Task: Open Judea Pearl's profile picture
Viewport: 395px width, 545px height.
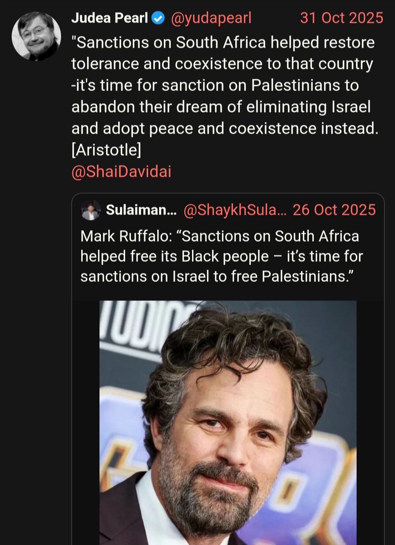Action: pyautogui.click(x=36, y=36)
